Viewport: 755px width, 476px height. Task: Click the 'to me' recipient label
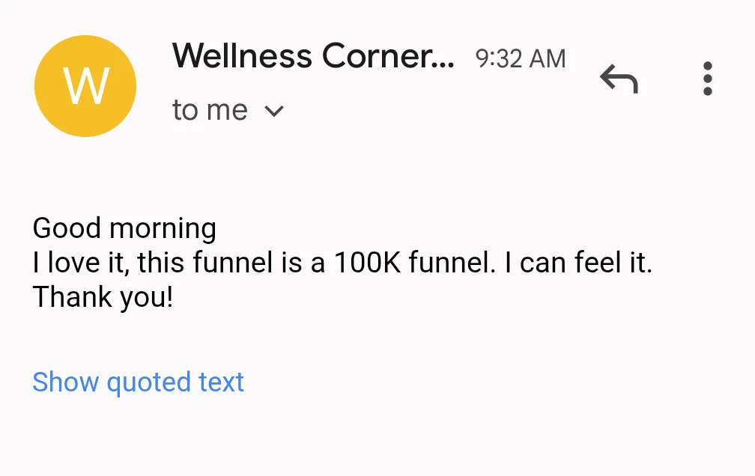click(x=210, y=111)
